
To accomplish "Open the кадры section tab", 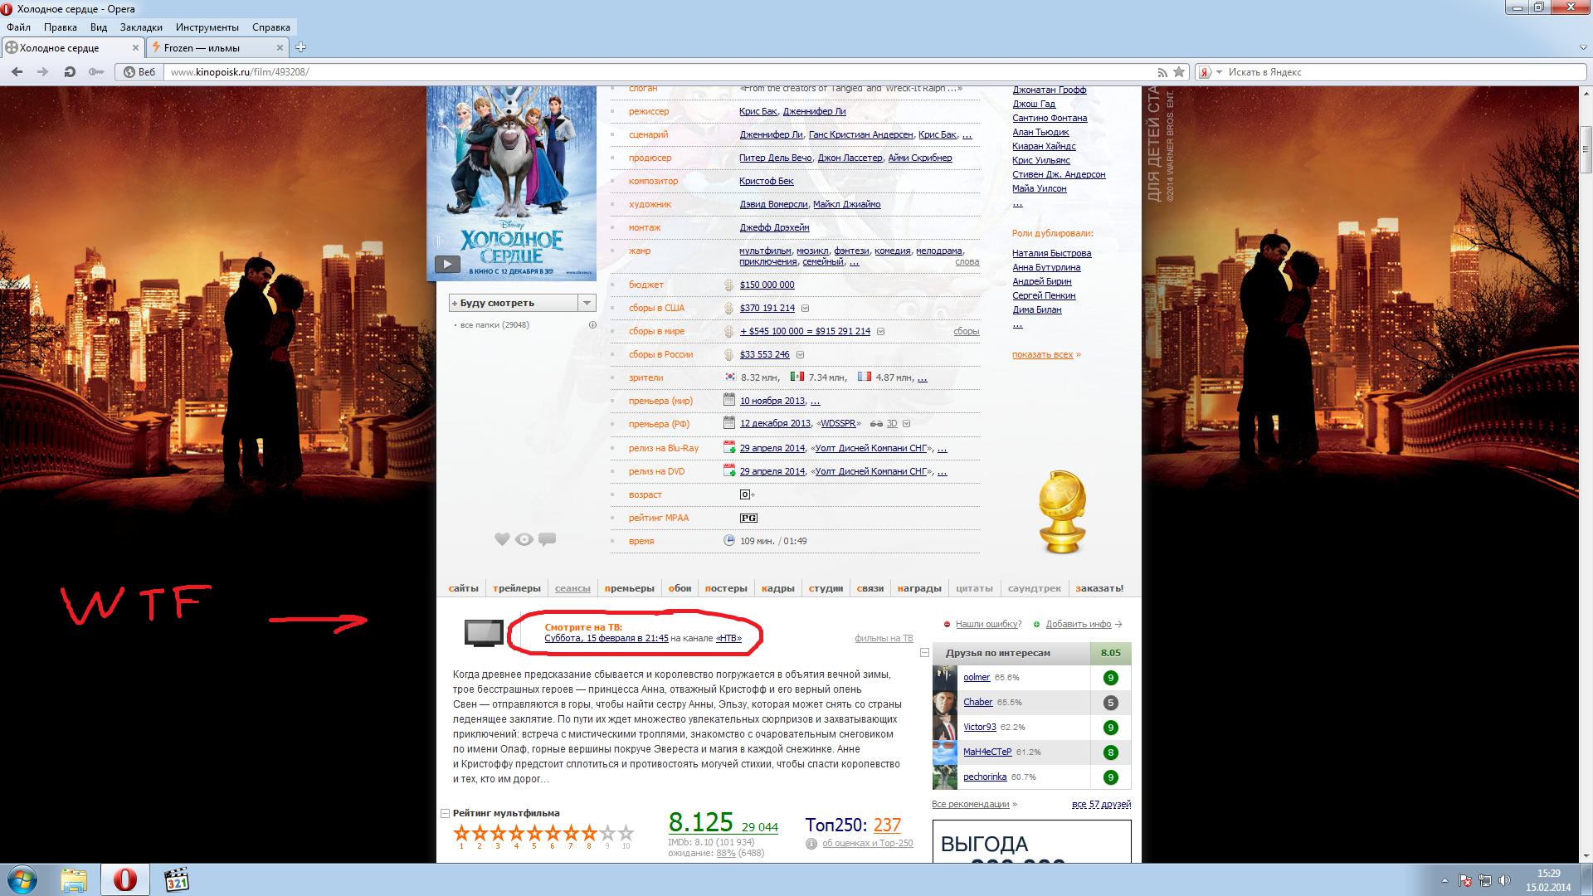I will [777, 588].
